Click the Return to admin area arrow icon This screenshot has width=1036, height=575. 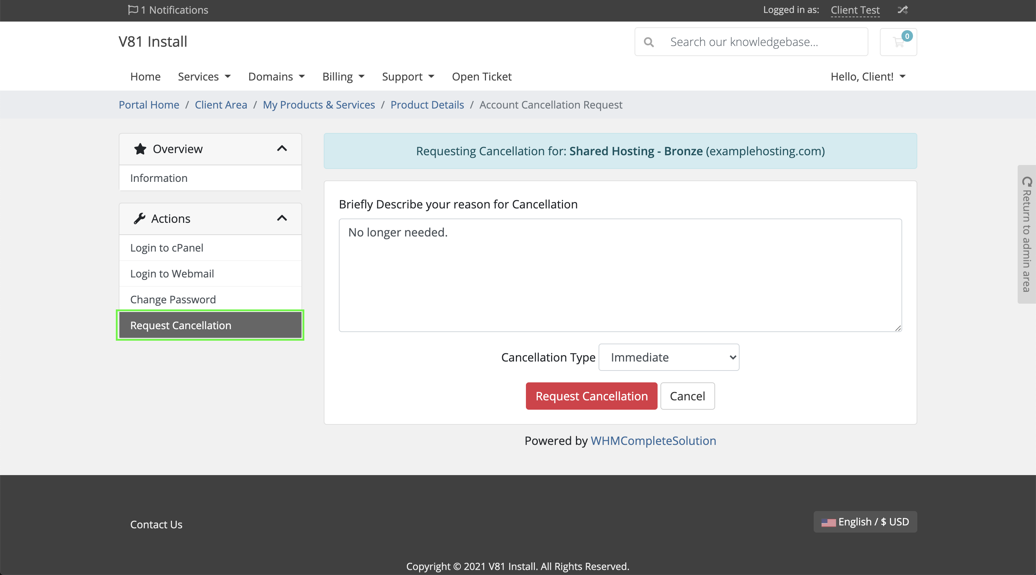[x=1027, y=181]
